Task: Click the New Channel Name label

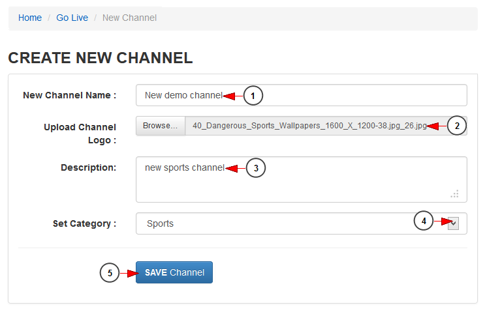Action: (x=70, y=95)
